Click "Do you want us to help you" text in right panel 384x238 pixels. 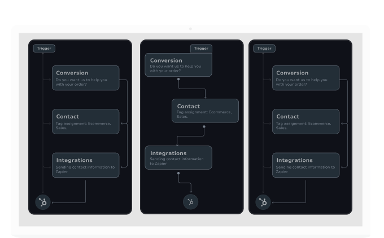pyautogui.click(x=302, y=80)
